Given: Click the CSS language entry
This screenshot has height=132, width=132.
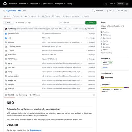Looking at the screenshot, I should click(x=118, y=90).
